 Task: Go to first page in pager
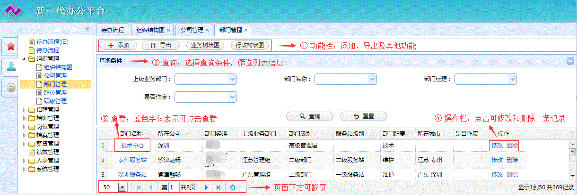[x=139, y=187]
